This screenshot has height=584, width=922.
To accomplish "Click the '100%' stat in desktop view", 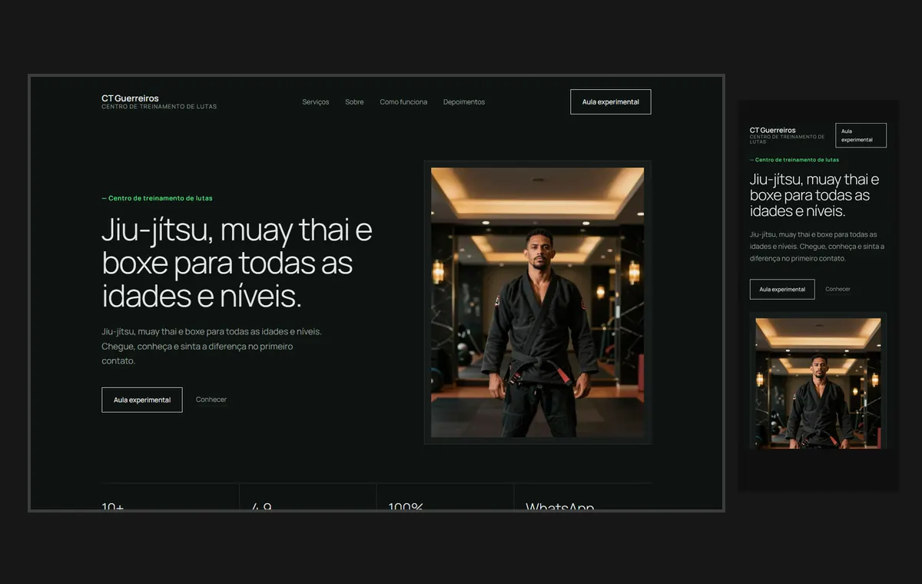I will pos(406,506).
